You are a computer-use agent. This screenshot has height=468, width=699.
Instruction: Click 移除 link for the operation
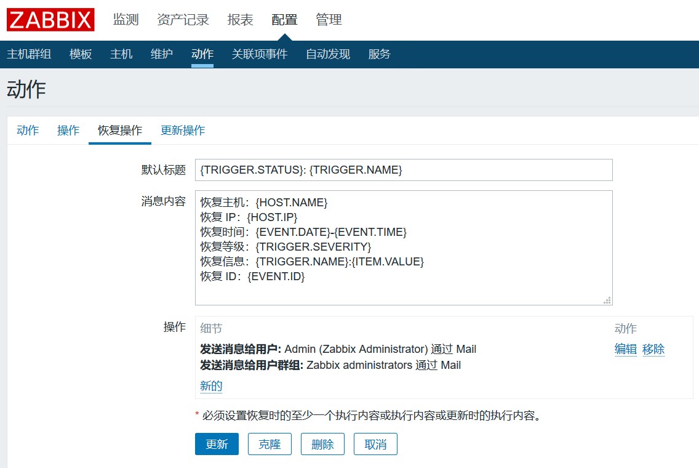tap(653, 349)
